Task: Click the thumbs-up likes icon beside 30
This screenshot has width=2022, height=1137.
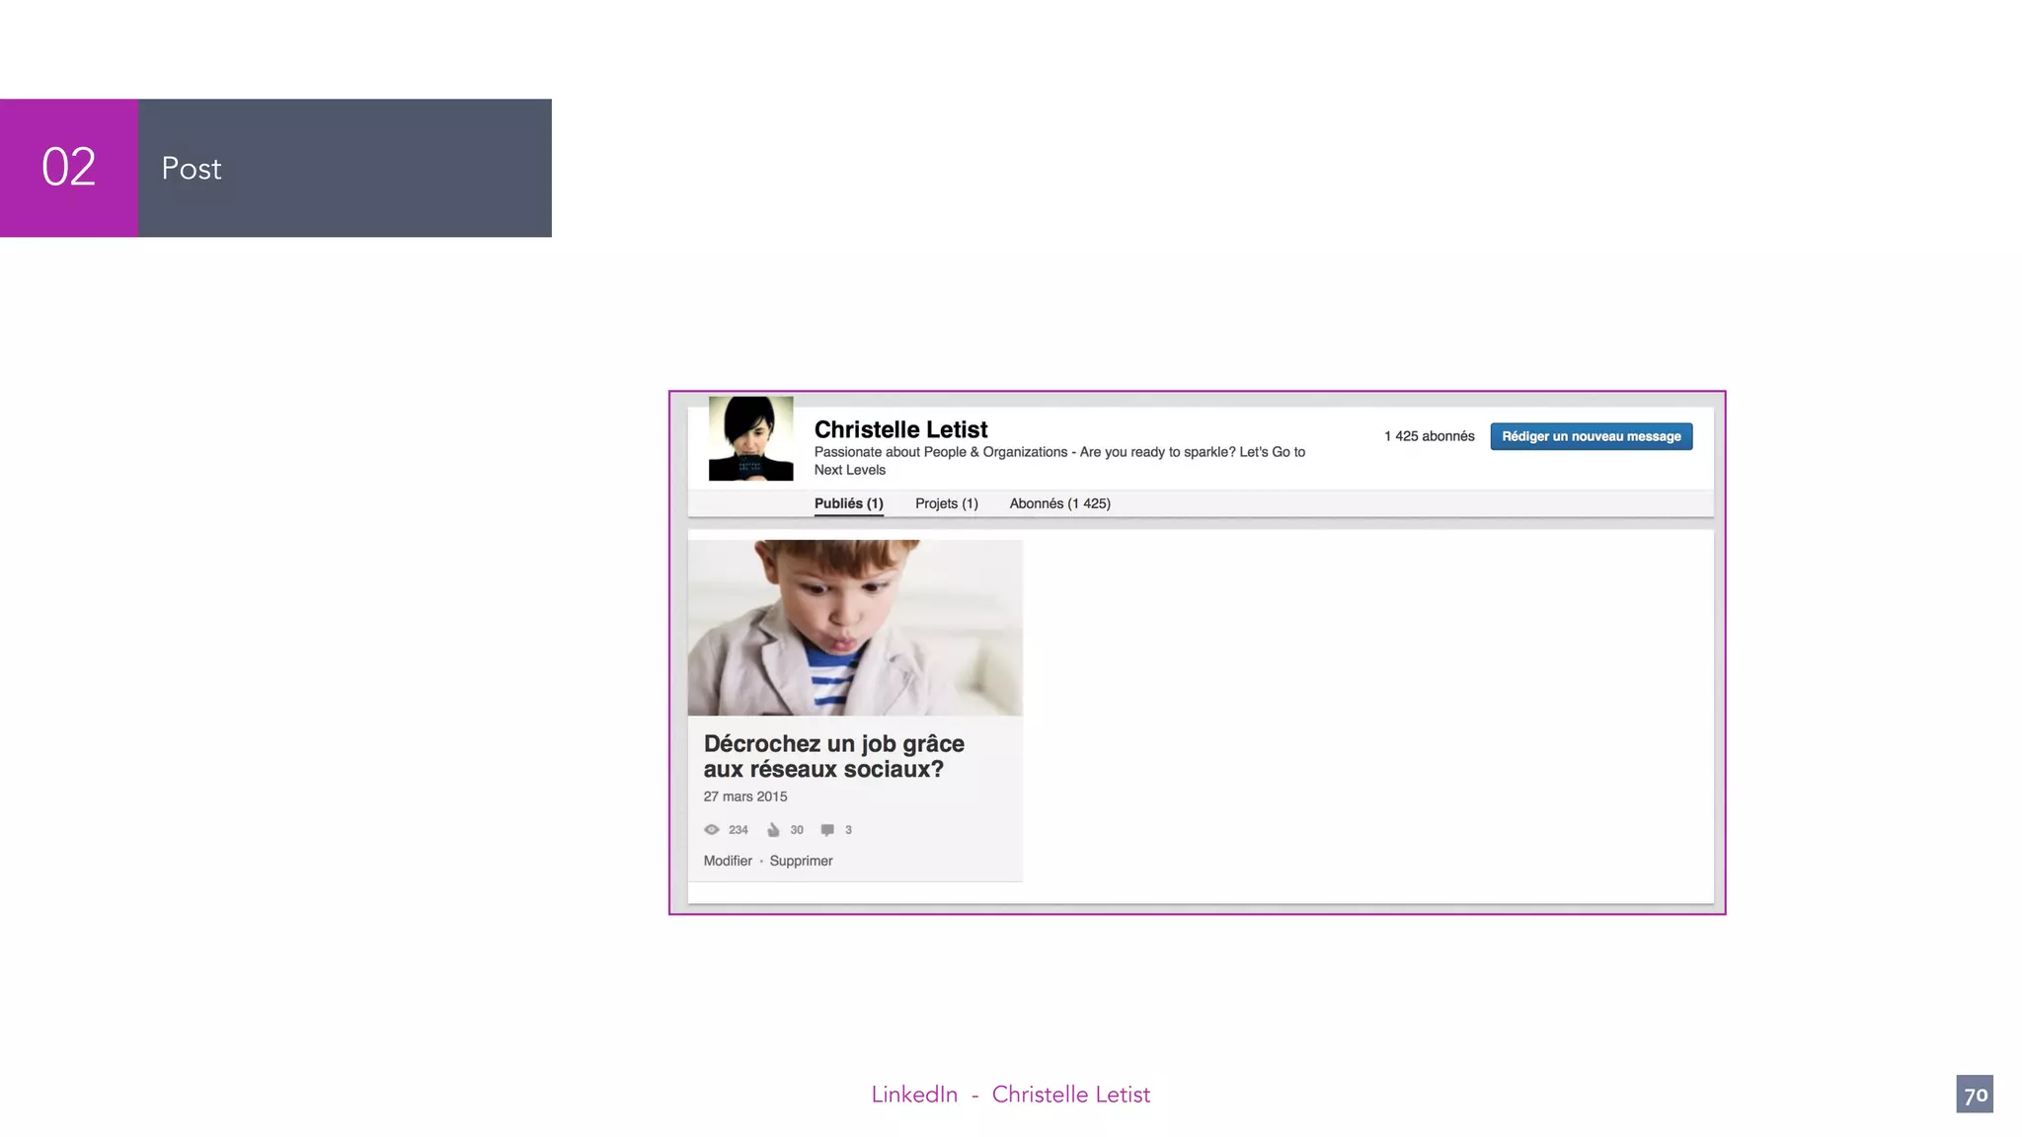Action: coord(773,830)
